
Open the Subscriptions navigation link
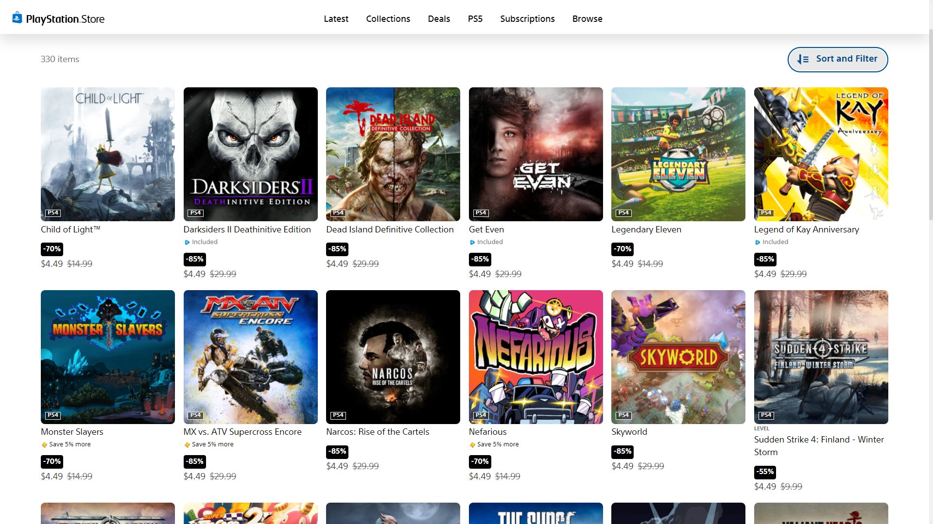coord(527,19)
